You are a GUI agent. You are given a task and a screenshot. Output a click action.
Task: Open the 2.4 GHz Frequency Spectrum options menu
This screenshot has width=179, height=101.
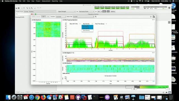click(x=153, y=20)
